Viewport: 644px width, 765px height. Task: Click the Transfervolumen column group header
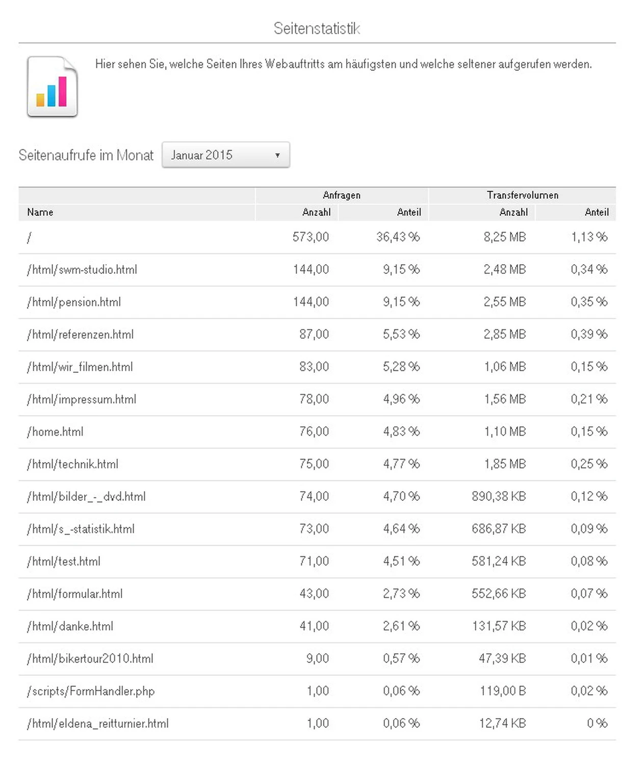[x=523, y=195]
